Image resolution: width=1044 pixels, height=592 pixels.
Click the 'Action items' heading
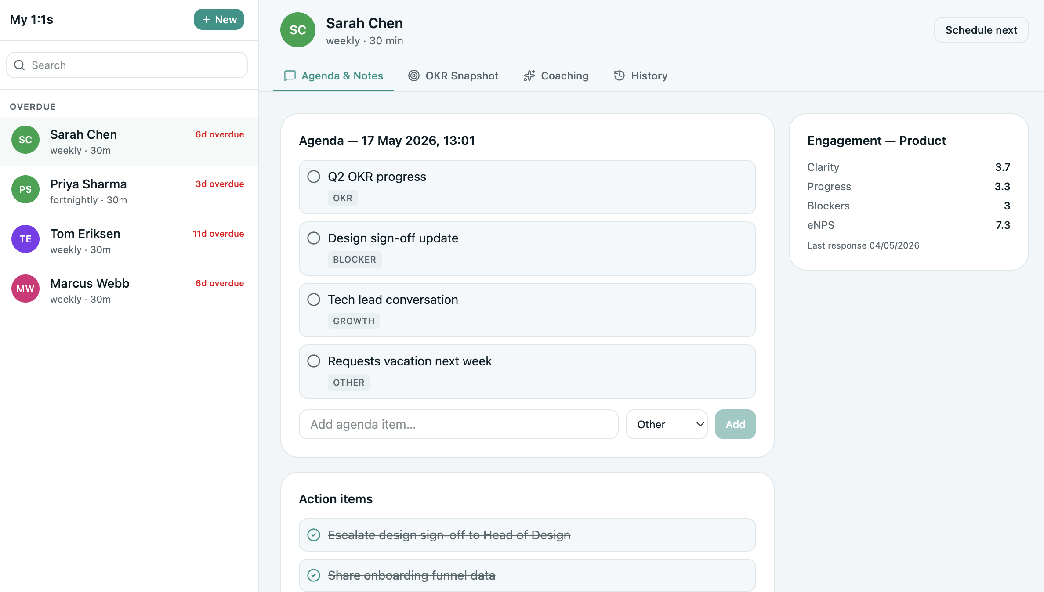(x=336, y=499)
